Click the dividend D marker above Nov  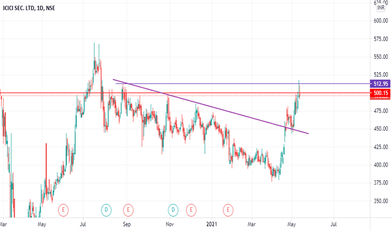pos(173,210)
